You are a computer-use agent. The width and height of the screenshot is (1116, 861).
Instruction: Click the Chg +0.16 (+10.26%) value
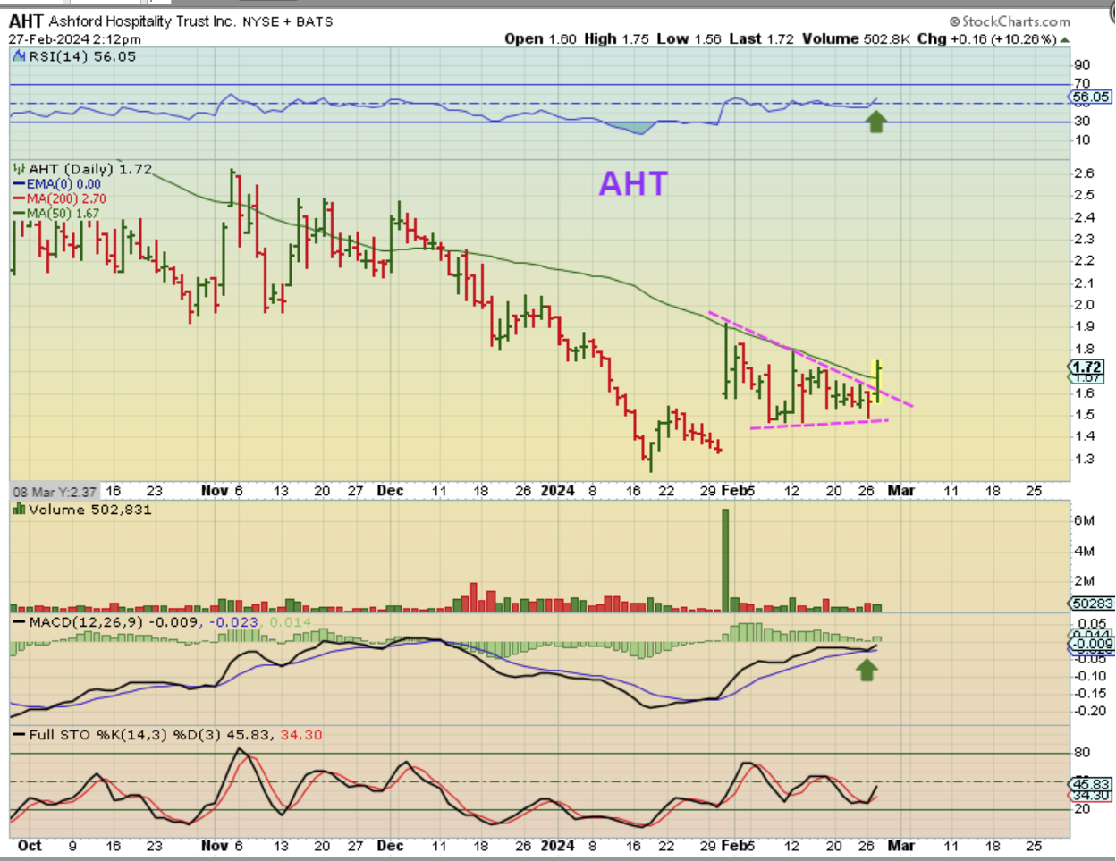click(x=986, y=38)
